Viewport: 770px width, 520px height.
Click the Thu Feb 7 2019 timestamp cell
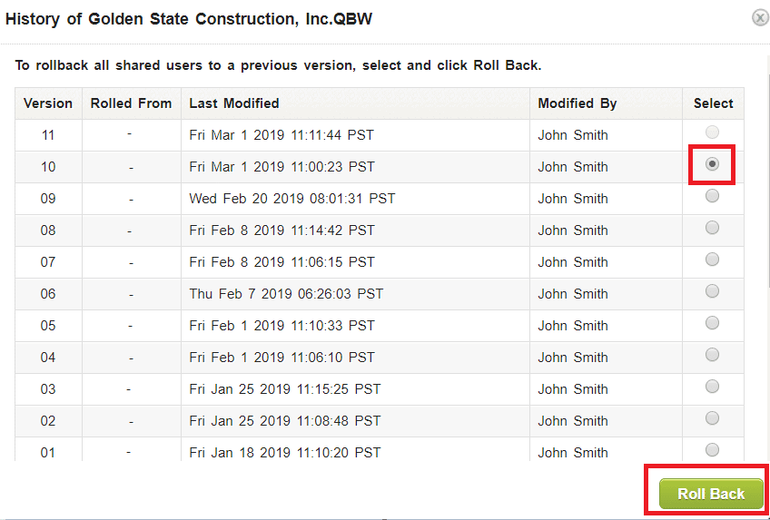(286, 294)
